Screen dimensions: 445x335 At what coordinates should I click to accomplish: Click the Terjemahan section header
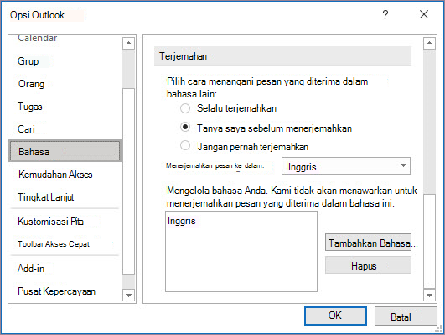[282, 56]
